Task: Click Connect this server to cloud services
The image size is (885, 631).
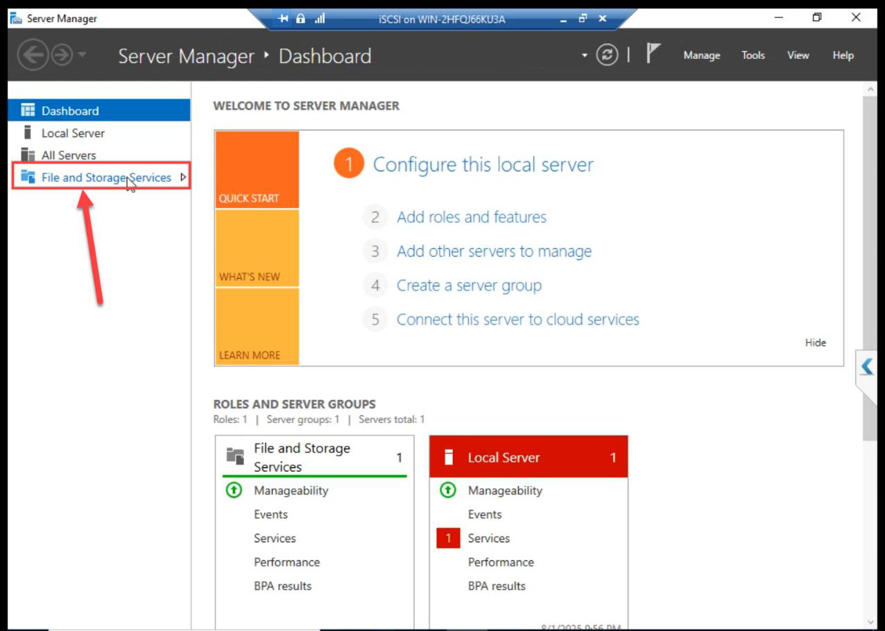Action: click(x=518, y=319)
